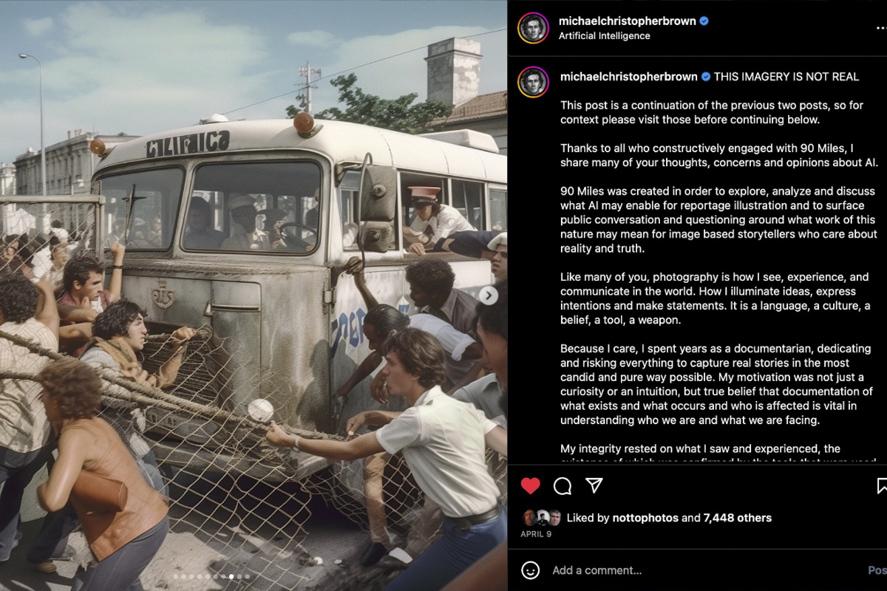Click the caption username michaelchristopherbrown
Viewport: 887px width, 591px height.
629,77
